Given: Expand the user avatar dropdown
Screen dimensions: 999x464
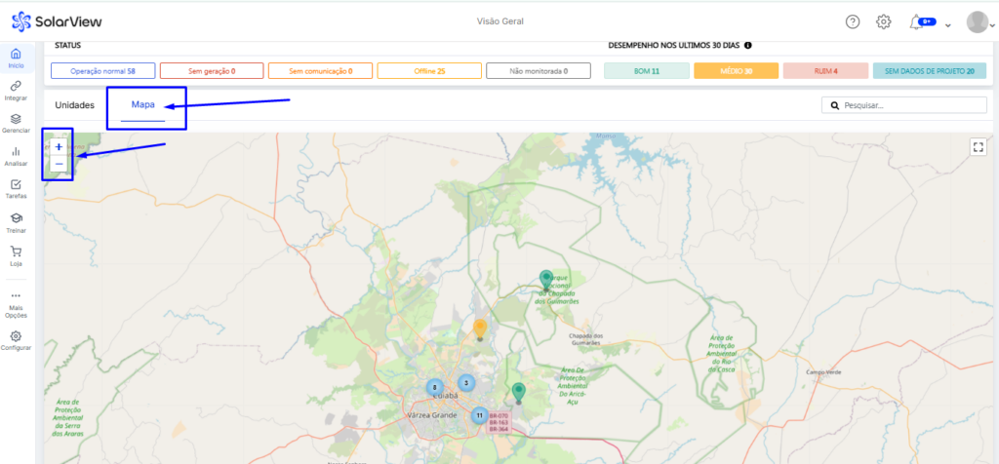Looking at the screenshot, I should (979, 21).
